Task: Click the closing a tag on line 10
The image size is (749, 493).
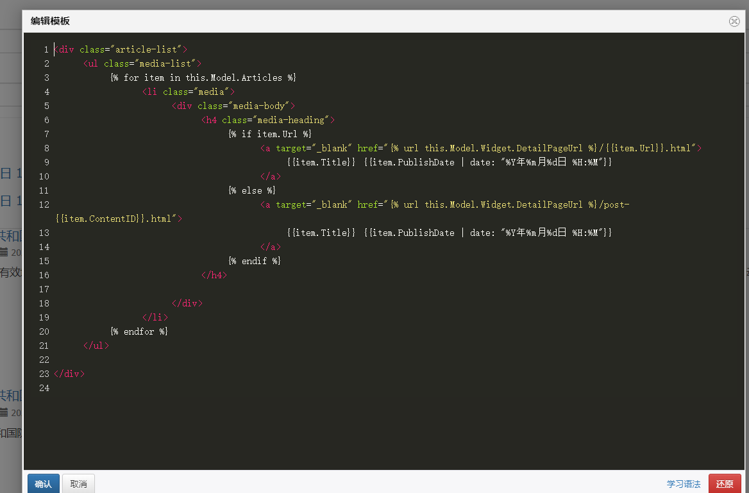Action: click(x=271, y=176)
